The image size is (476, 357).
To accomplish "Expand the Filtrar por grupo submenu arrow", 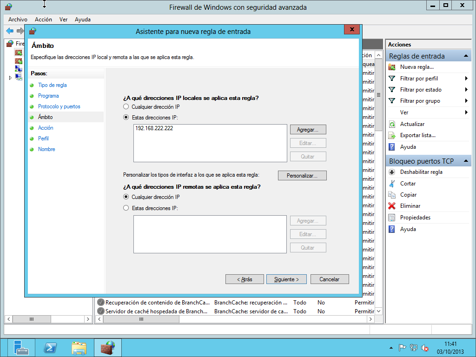I will pyautogui.click(x=466, y=101).
